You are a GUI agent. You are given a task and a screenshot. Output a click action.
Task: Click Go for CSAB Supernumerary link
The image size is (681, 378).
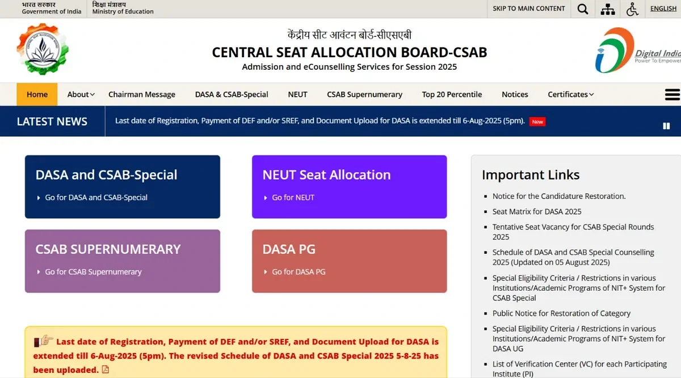pyautogui.click(x=93, y=272)
